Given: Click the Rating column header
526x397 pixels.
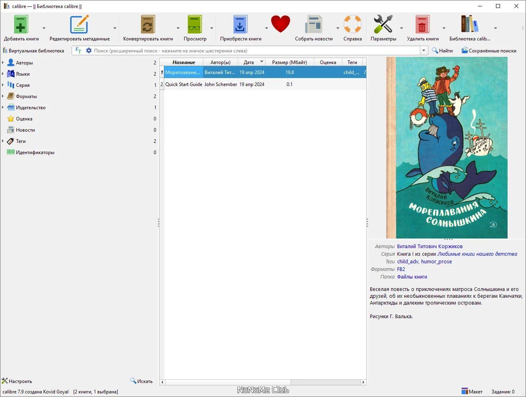Looking at the screenshot, I should pyautogui.click(x=328, y=62).
